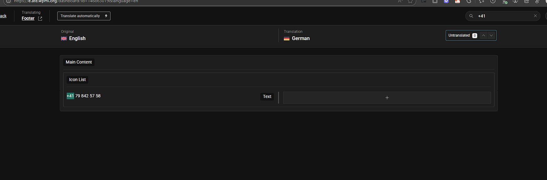Select the Icon List section label
Viewport: 547px width, 180px height.
coord(77,80)
